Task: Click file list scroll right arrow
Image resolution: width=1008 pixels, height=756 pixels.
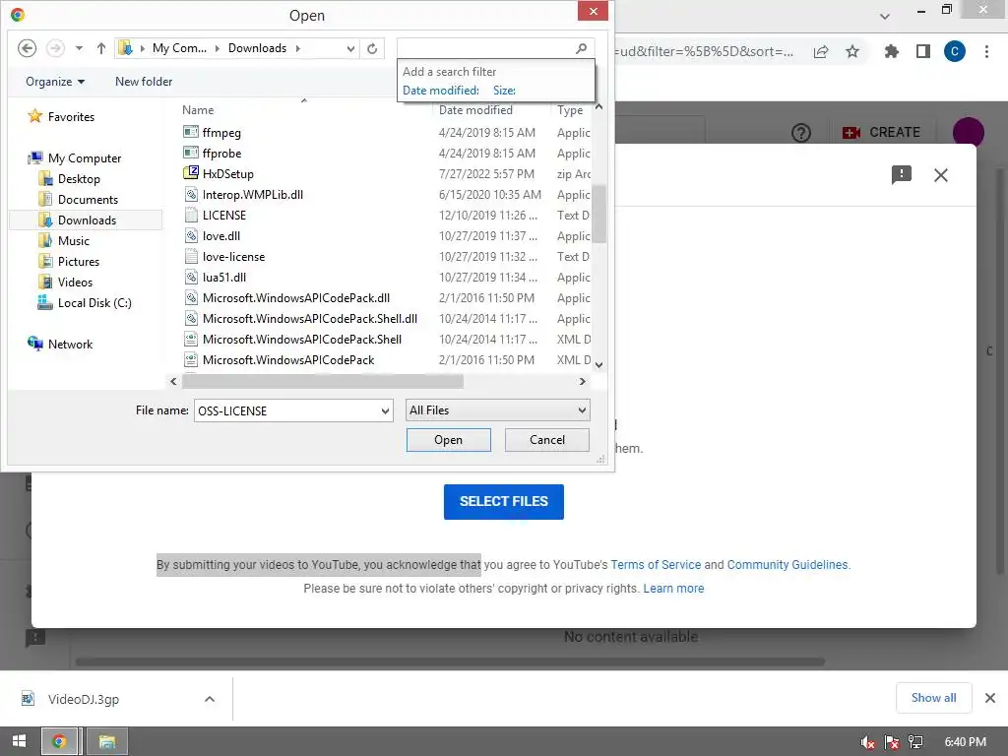Action: click(x=583, y=381)
